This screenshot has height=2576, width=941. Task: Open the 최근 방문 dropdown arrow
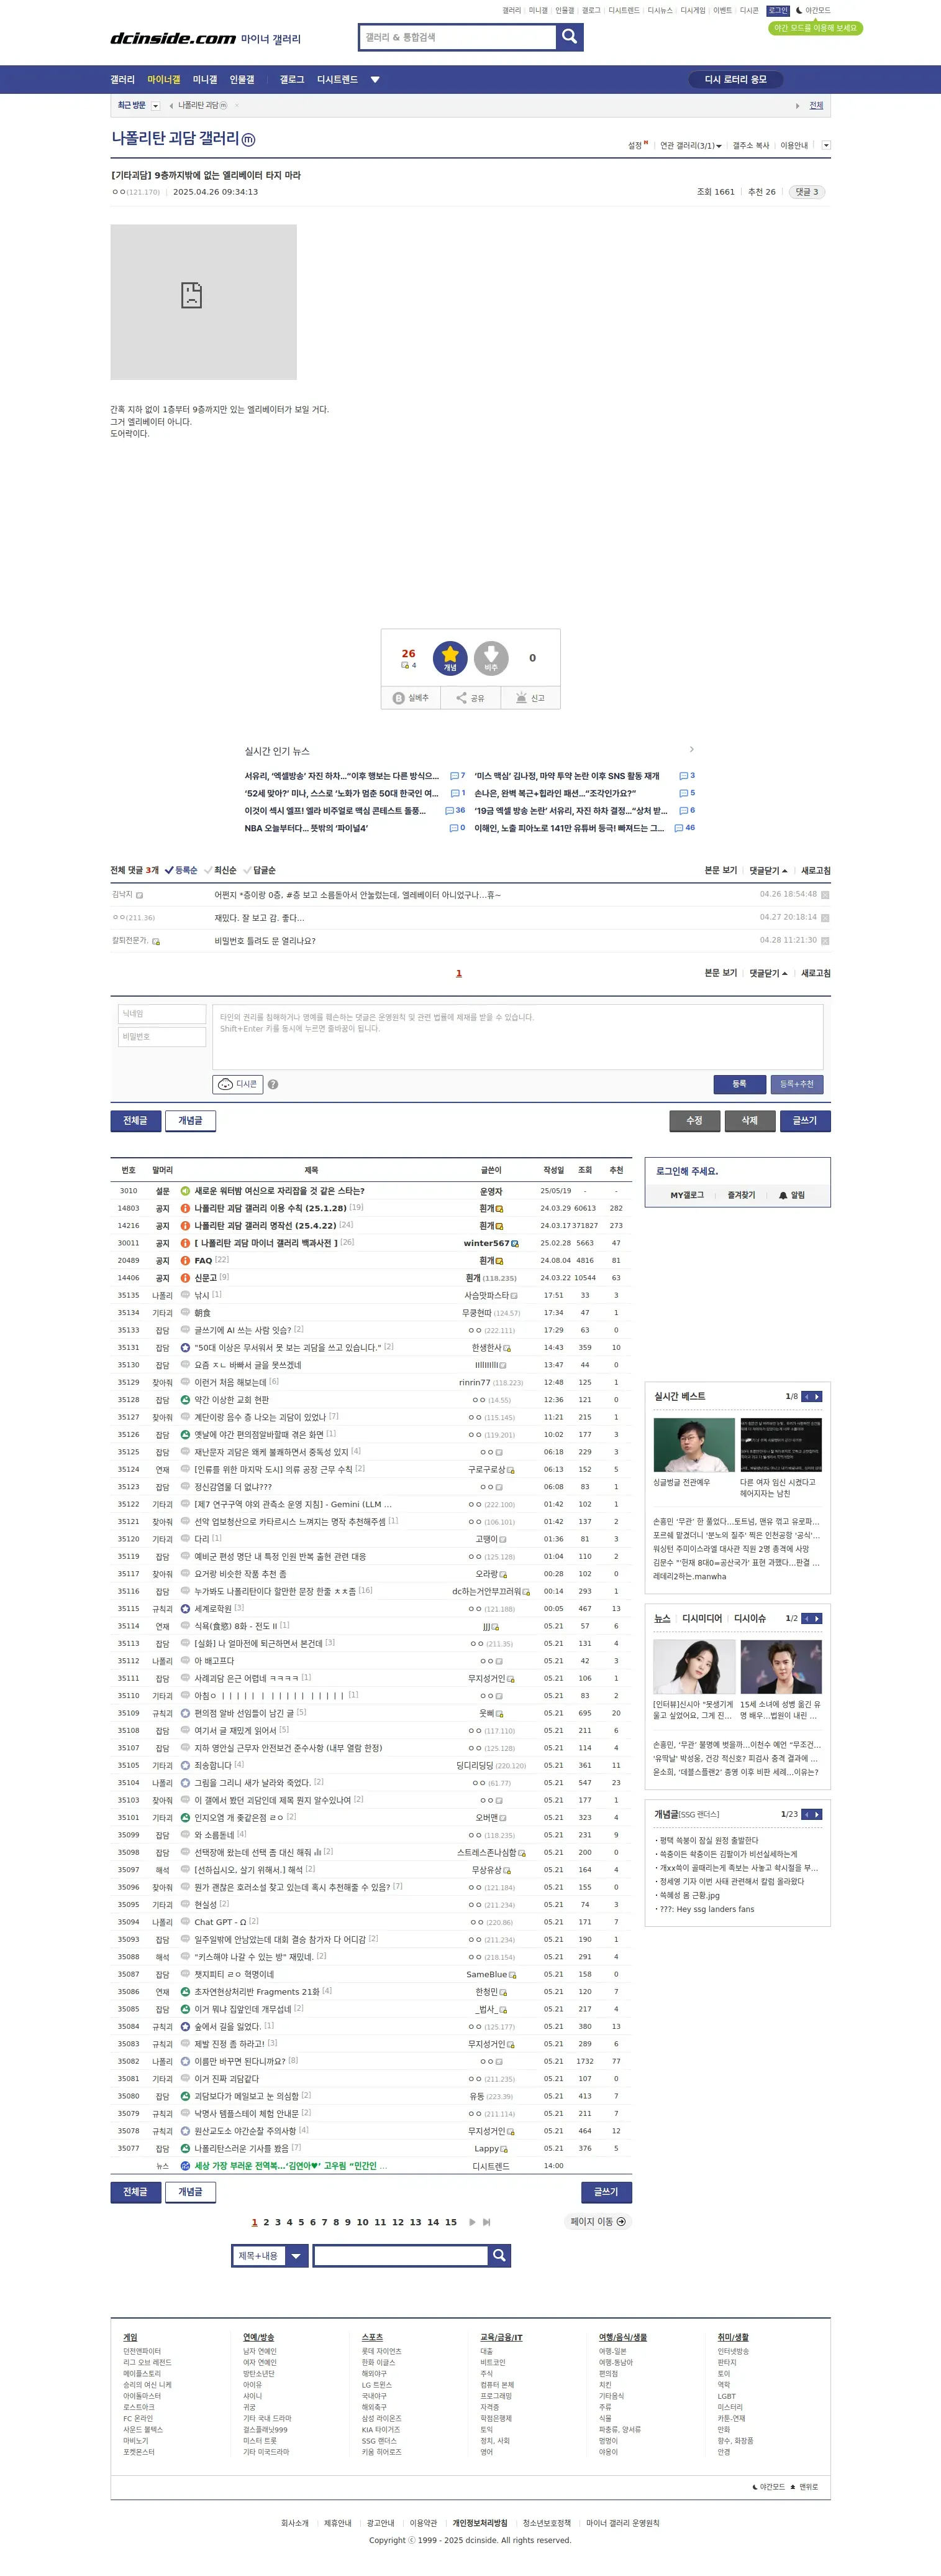click(156, 105)
